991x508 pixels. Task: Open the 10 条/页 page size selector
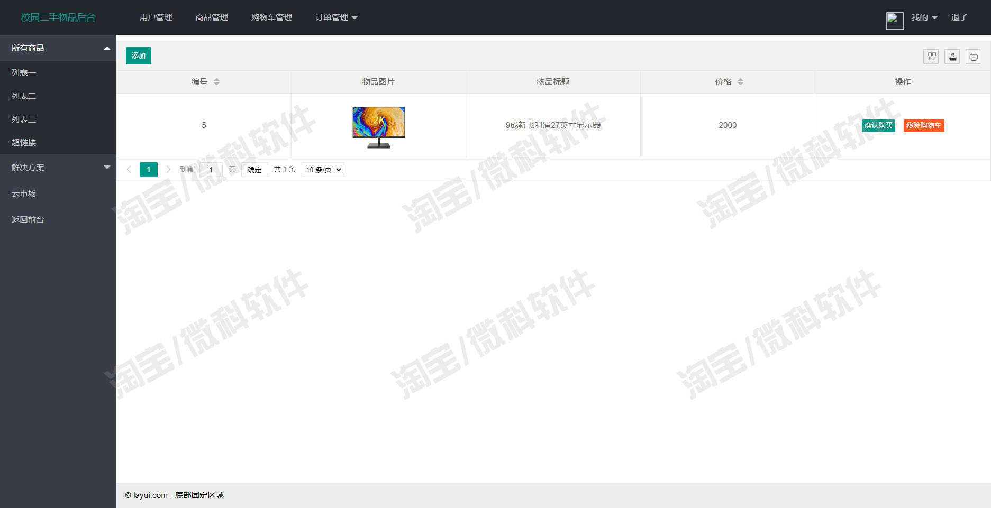pos(323,170)
